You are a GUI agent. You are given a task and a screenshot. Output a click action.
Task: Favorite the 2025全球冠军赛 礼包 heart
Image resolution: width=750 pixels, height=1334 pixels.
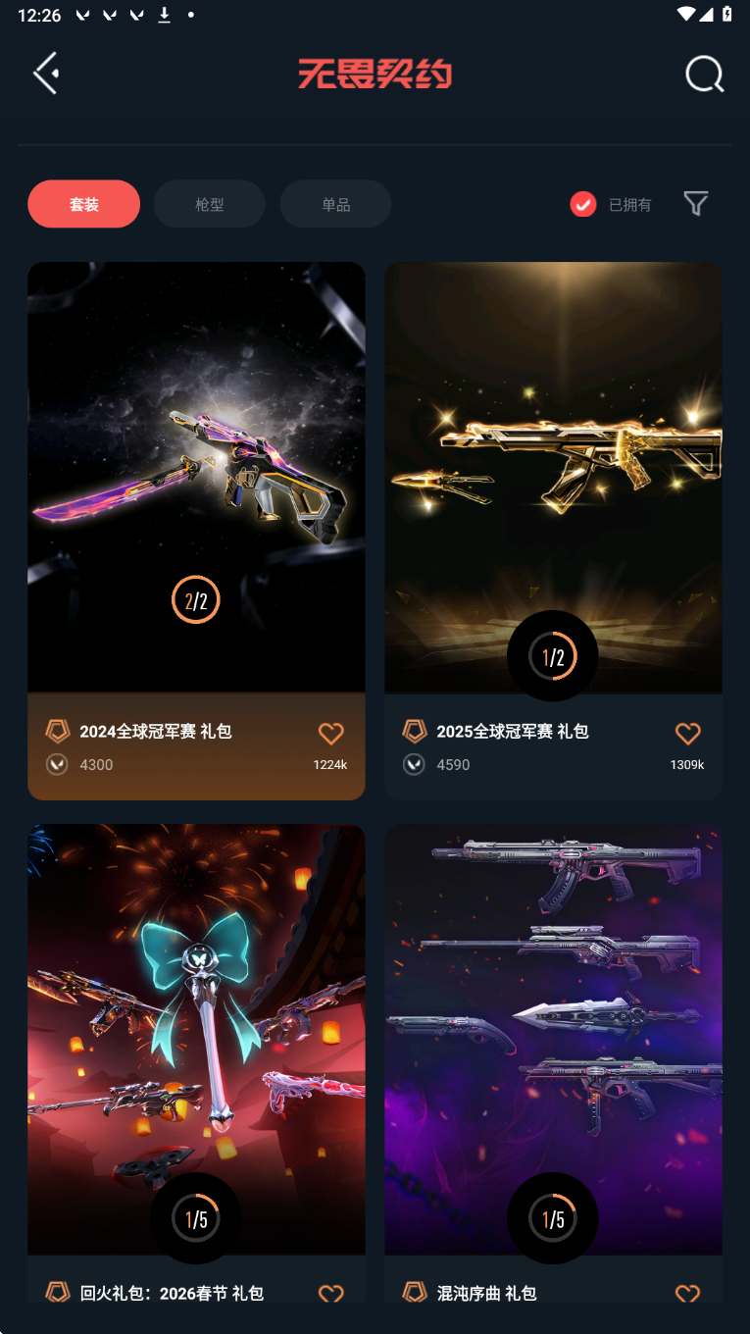688,733
